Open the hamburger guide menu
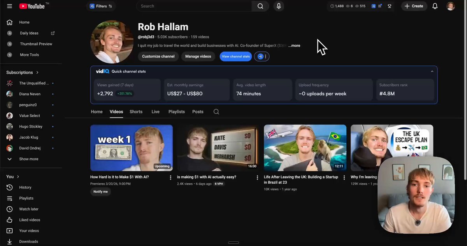Screen dimensions: 467x246 [x=9, y=6]
